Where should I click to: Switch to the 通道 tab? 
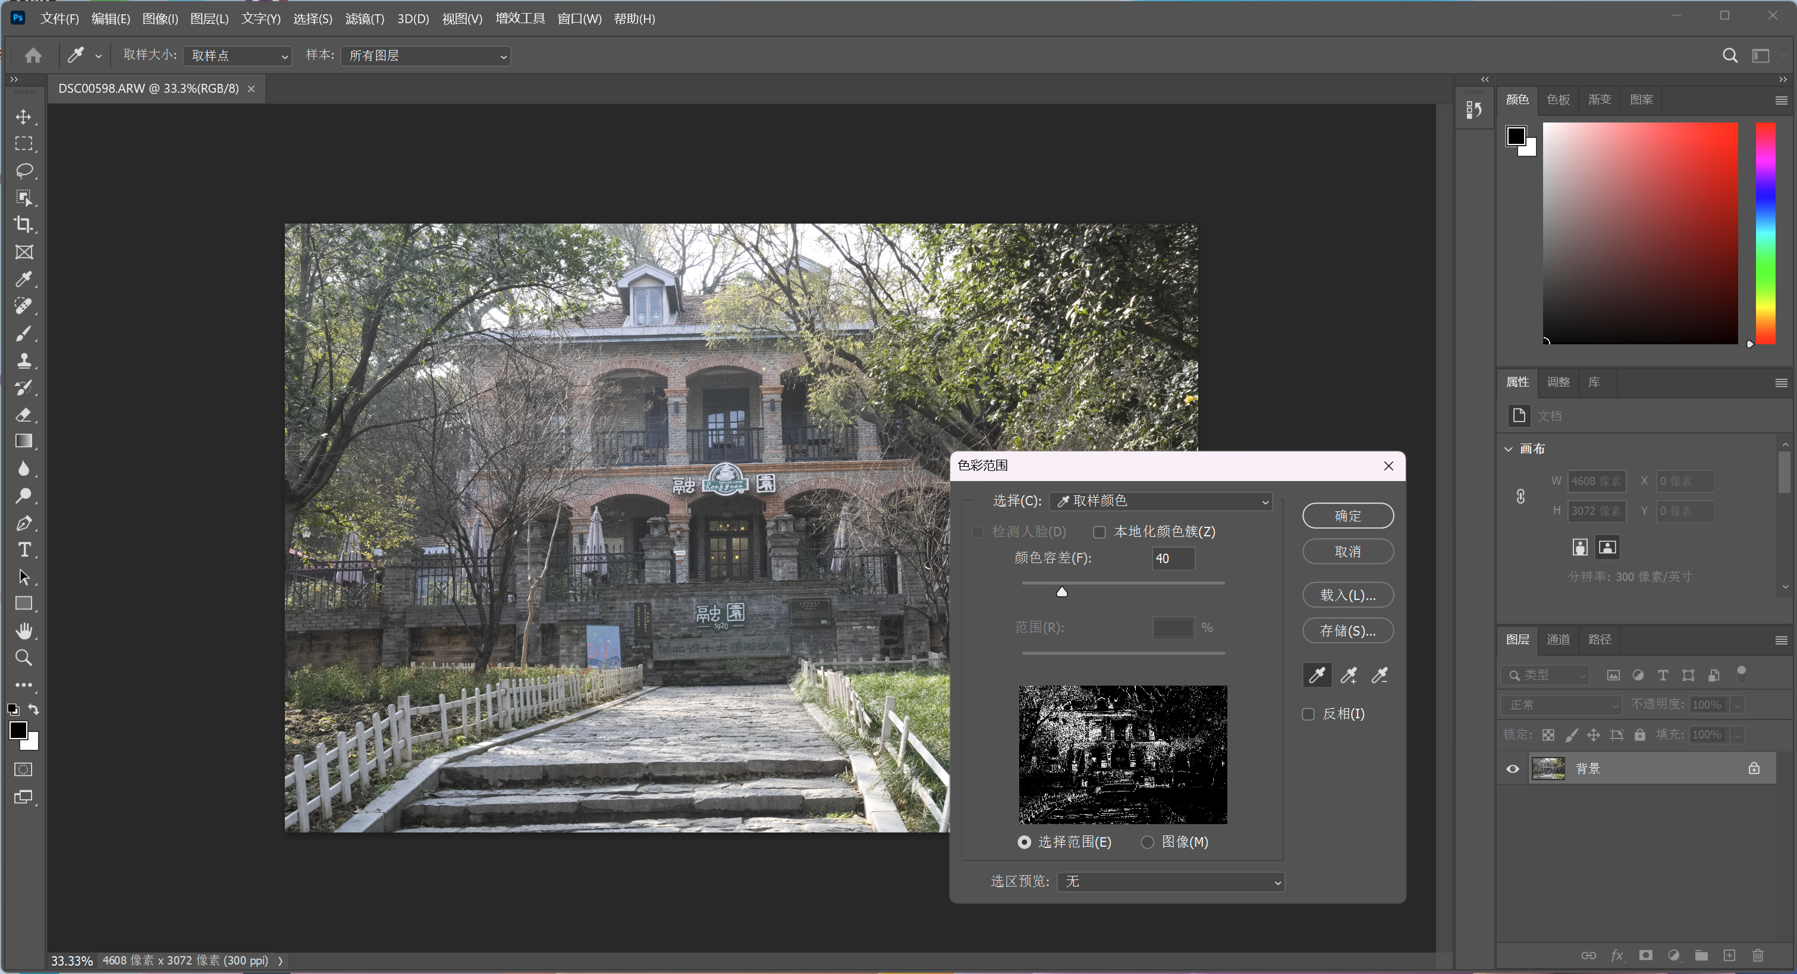(1558, 639)
